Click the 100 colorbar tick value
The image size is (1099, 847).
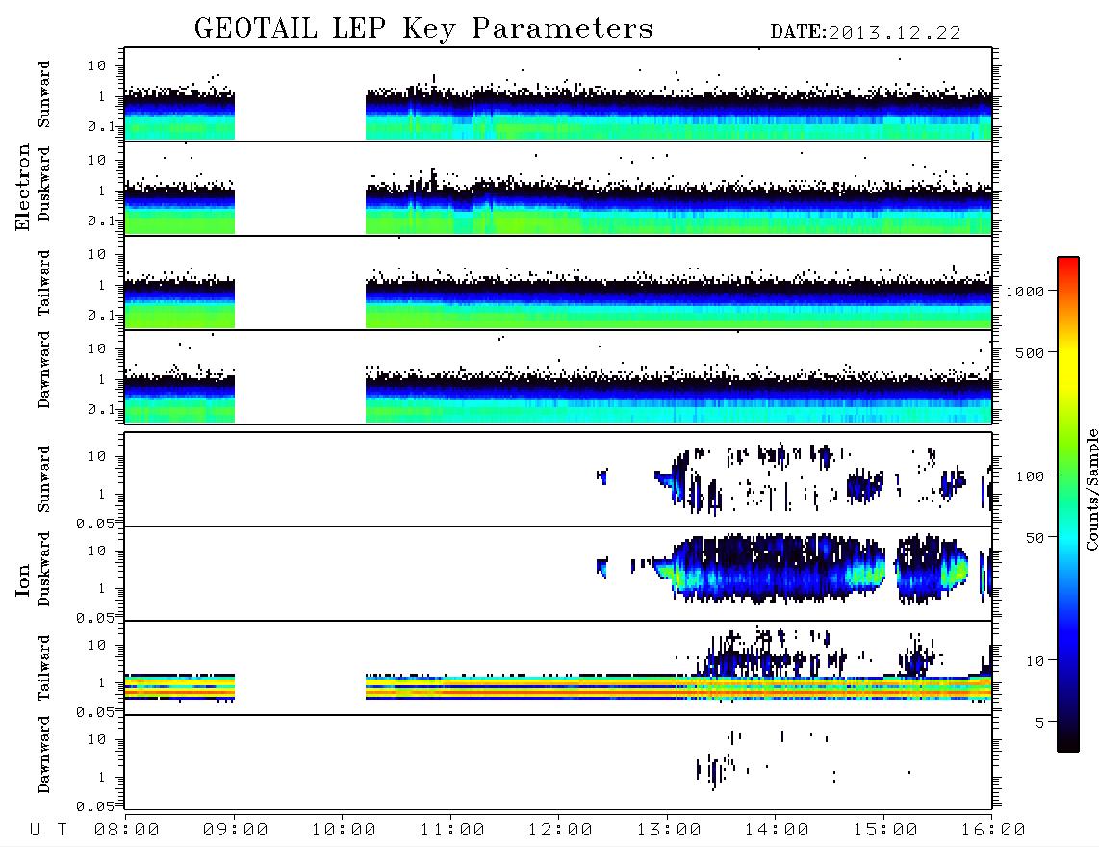coord(1030,476)
